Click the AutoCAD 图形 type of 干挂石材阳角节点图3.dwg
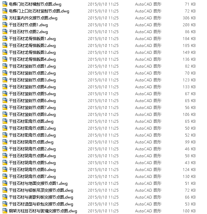The height and width of the screenshot is (214, 207). (x=148, y=135)
